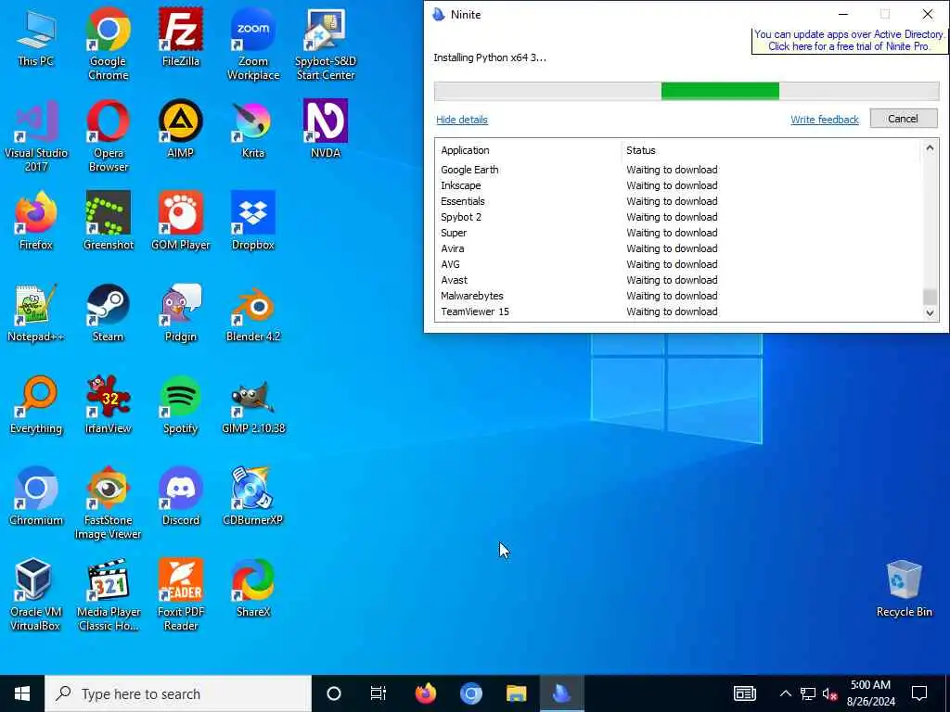Click the Ninite Pro free trial tooltip

pyautogui.click(x=849, y=41)
